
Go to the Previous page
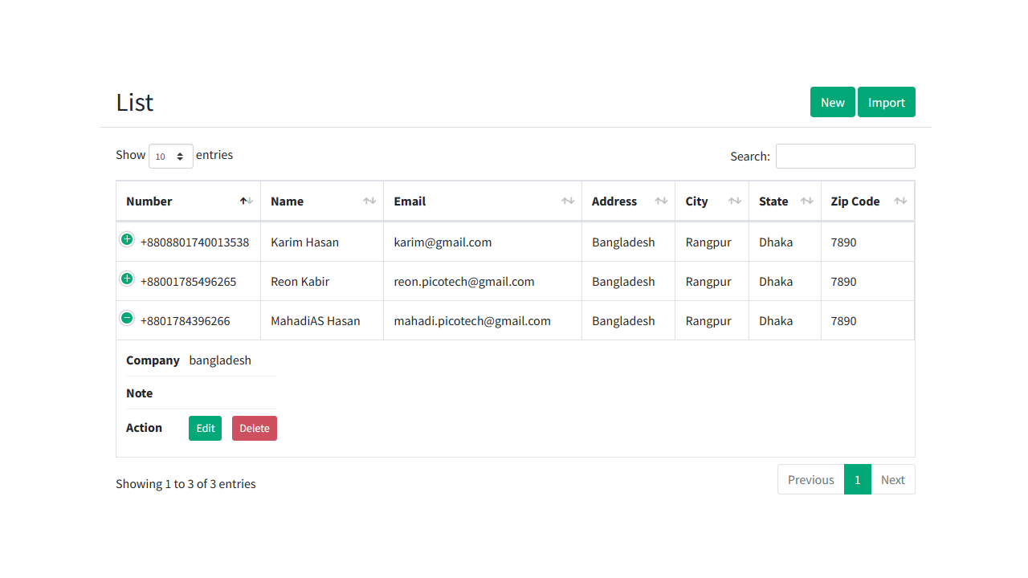(810, 479)
